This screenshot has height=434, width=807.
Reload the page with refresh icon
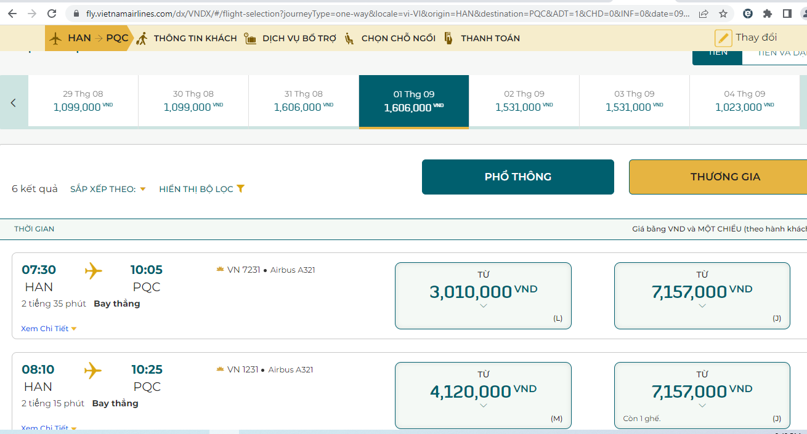(x=52, y=14)
